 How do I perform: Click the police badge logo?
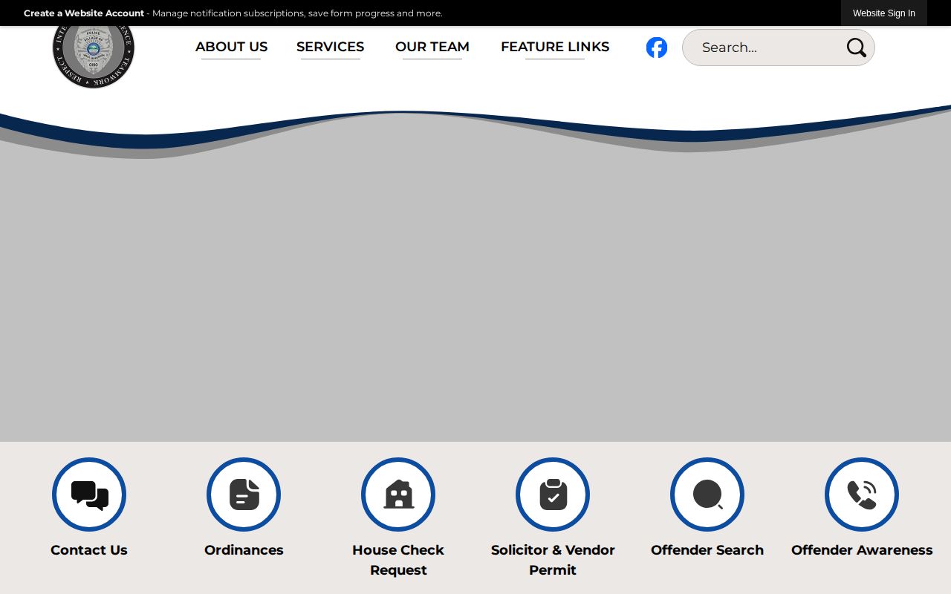tap(94, 57)
